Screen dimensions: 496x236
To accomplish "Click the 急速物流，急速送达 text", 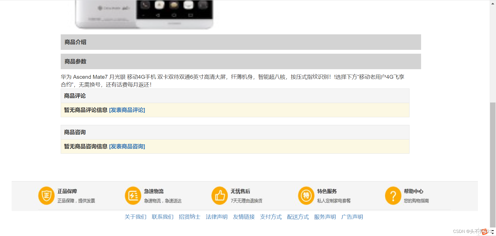I will point(163,201).
